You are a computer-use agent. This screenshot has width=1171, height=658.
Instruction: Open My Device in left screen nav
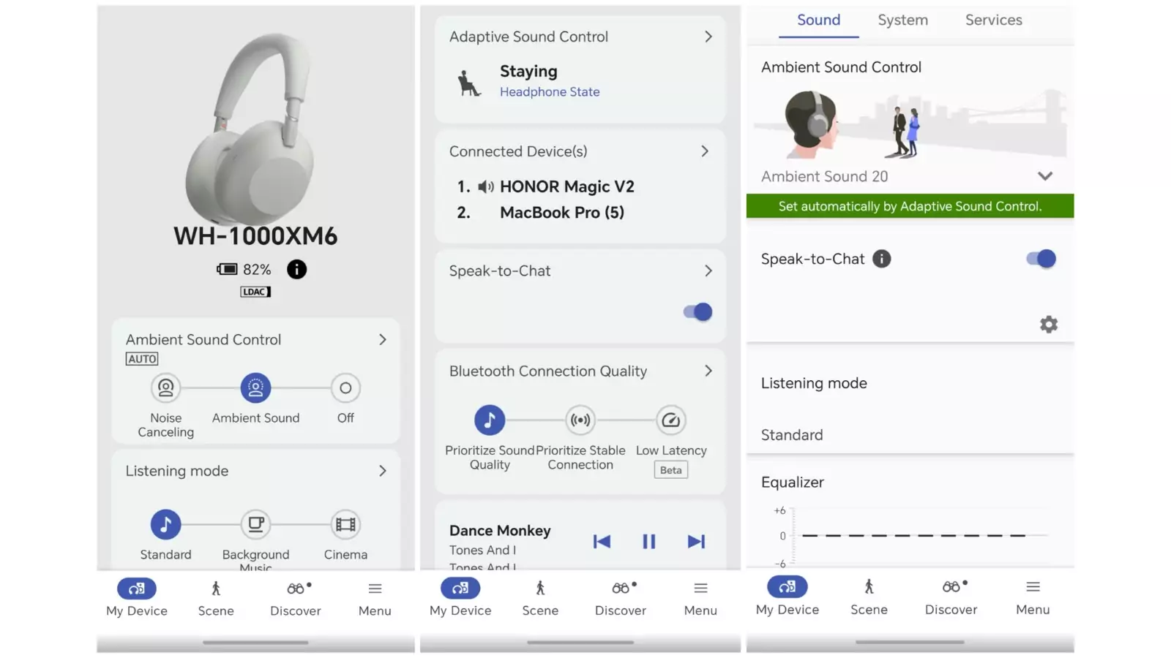click(137, 598)
